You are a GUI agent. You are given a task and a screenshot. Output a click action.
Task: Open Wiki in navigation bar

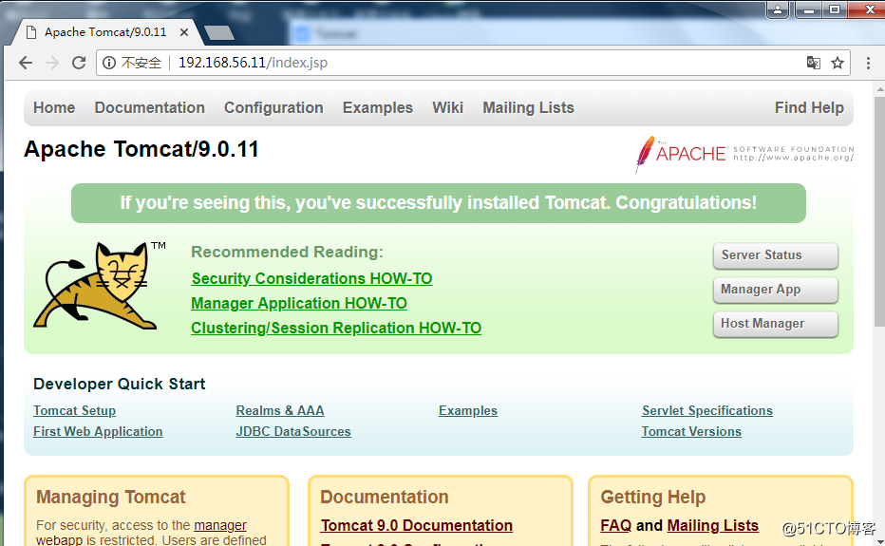pyautogui.click(x=447, y=108)
